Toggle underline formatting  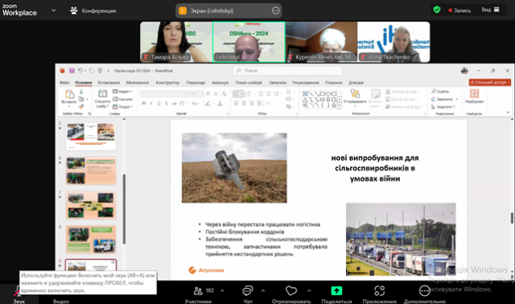159,104
